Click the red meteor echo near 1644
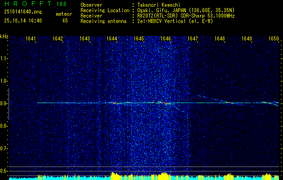Viewport: 283px width, 180px height. point(114,103)
